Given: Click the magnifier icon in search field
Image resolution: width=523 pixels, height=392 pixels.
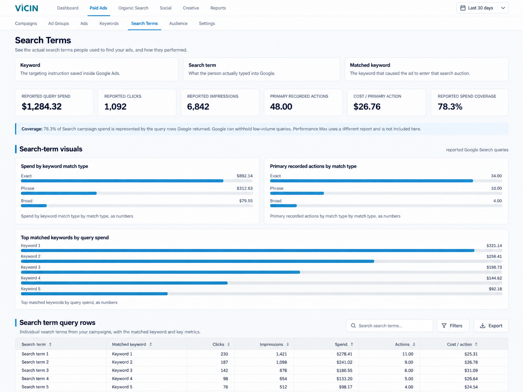Looking at the screenshot, I should pos(353,326).
